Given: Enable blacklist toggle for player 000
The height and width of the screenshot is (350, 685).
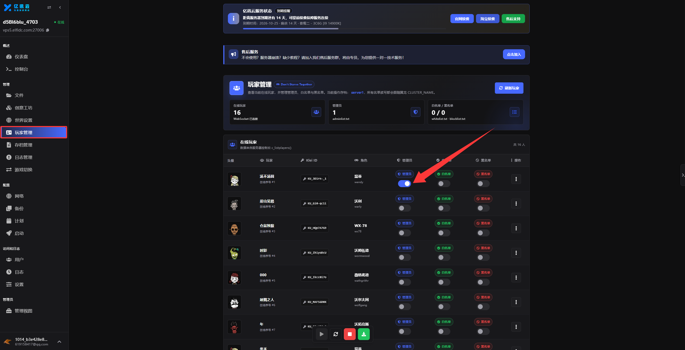Looking at the screenshot, I should click(x=483, y=282).
